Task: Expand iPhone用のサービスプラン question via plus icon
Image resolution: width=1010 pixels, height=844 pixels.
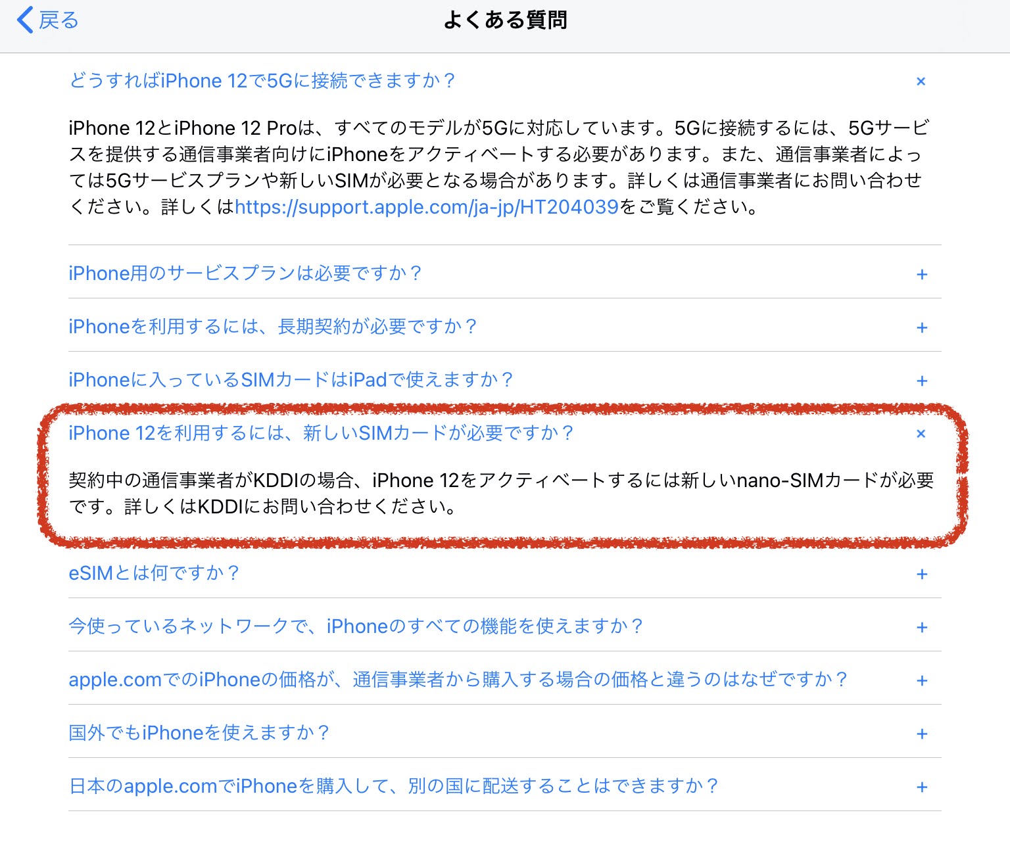Action: pos(922,274)
